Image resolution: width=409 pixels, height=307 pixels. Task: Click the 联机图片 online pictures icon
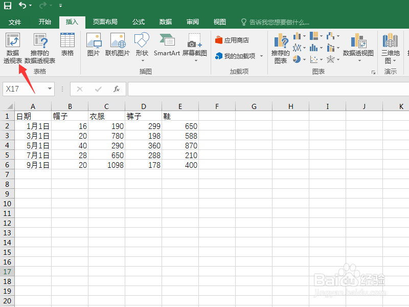[x=118, y=45]
